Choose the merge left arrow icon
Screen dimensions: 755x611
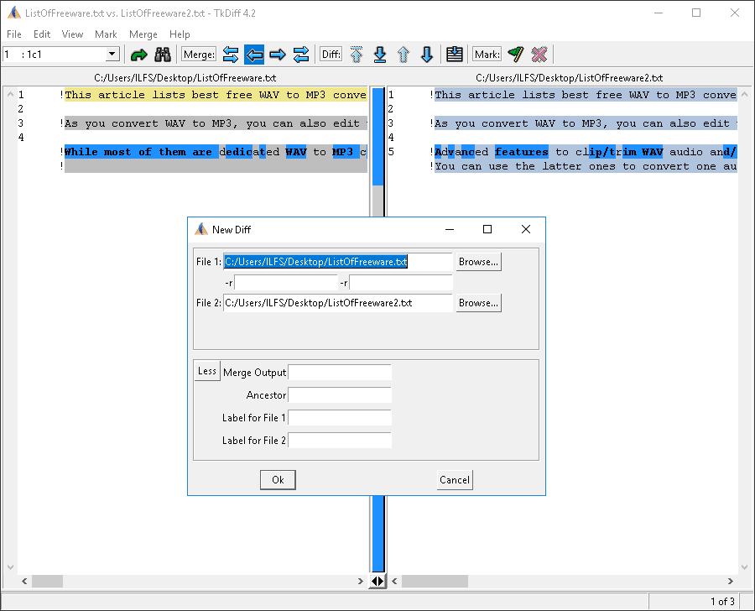(x=254, y=55)
